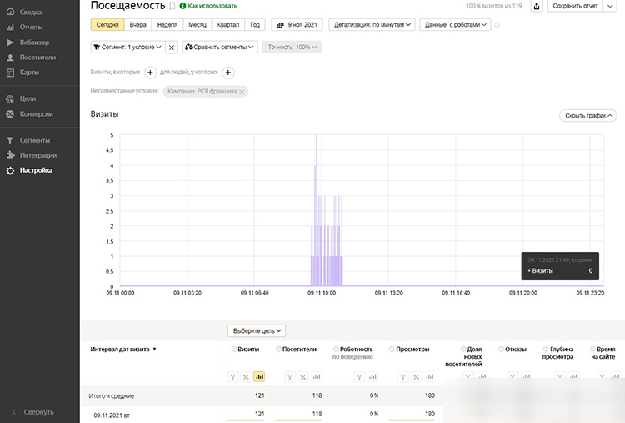Collapse the chart with Скрыть график
The image size is (625, 423).
pos(589,116)
